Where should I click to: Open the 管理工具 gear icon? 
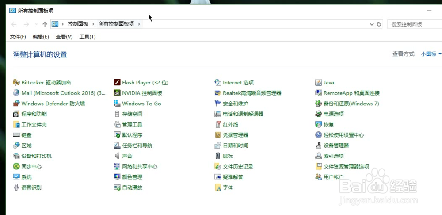point(117,124)
